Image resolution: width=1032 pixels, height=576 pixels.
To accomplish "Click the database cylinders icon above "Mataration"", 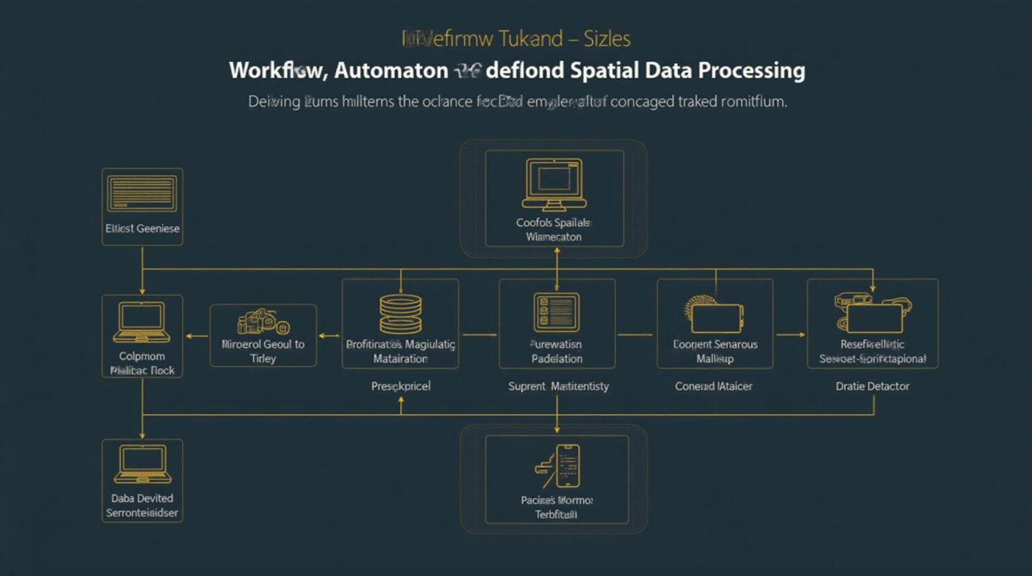I will click(400, 312).
